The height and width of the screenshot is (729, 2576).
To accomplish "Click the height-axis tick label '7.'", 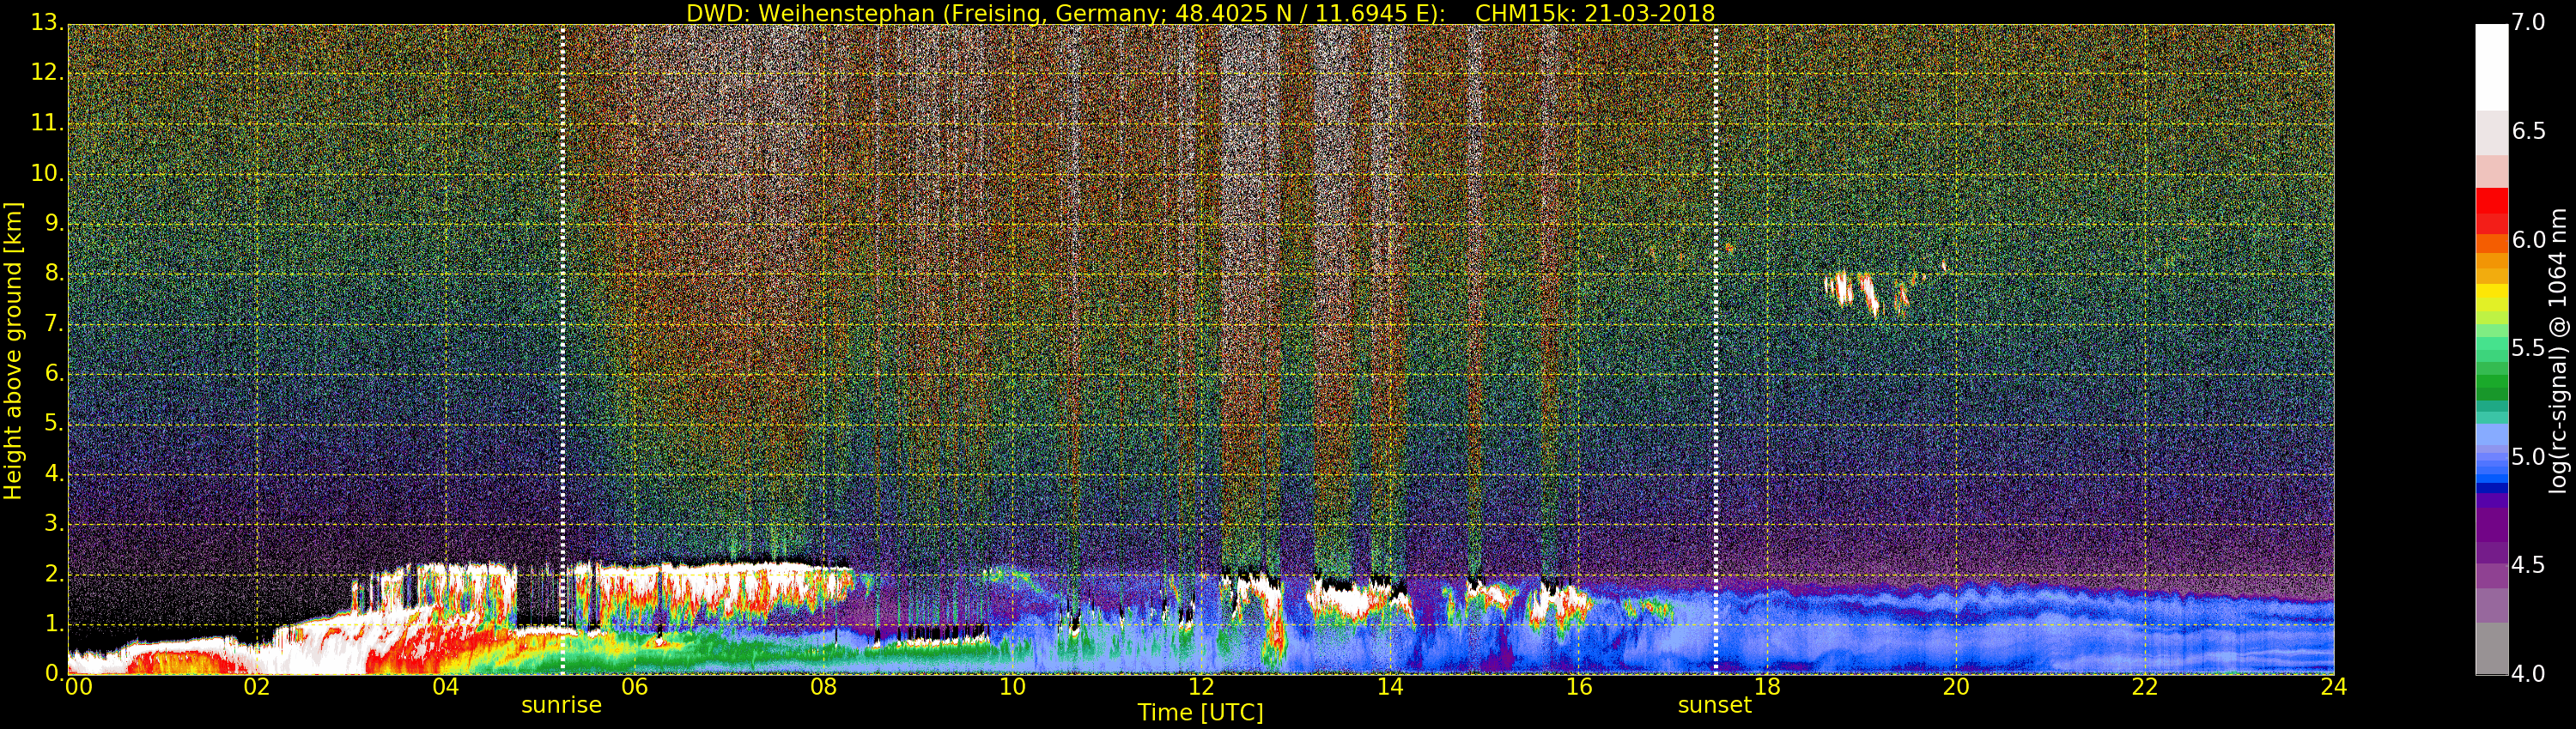I will 53,323.
